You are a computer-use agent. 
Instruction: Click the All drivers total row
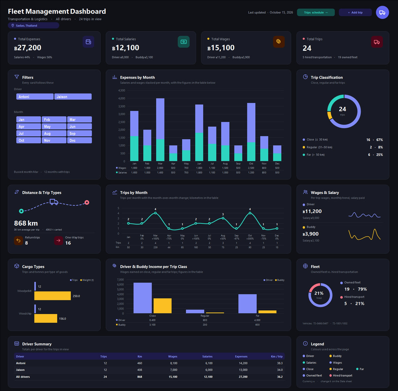pos(149,377)
